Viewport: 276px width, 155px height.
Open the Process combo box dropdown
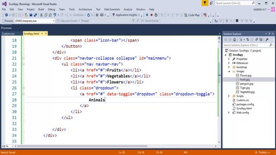pos(53,21)
